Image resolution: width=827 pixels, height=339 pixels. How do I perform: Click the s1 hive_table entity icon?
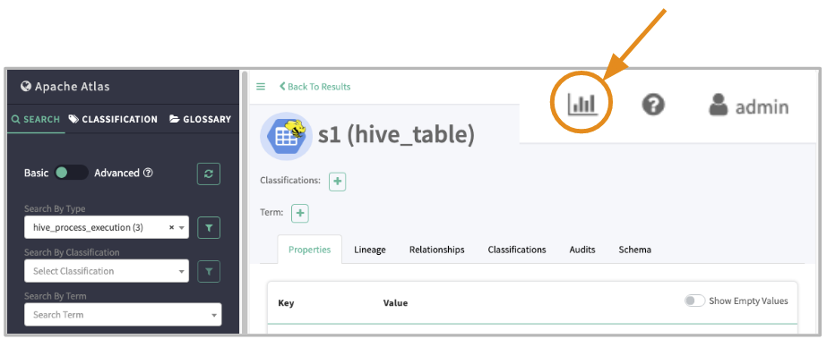tap(286, 136)
